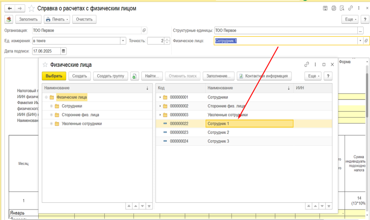Open the print preview icon in top-right toolbar
Viewport: 370px width, 220px height.
(342, 8)
